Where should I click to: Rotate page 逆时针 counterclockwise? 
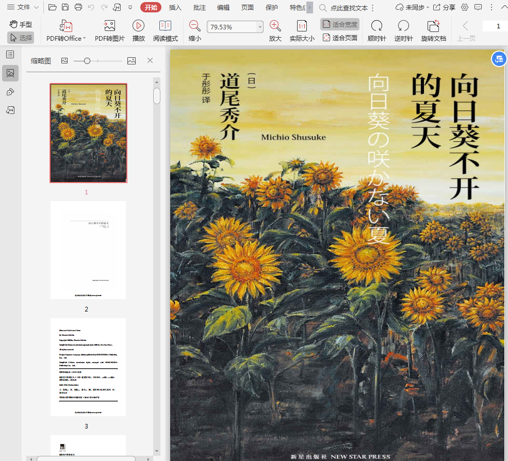pyautogui.click(x=403, y=31)
